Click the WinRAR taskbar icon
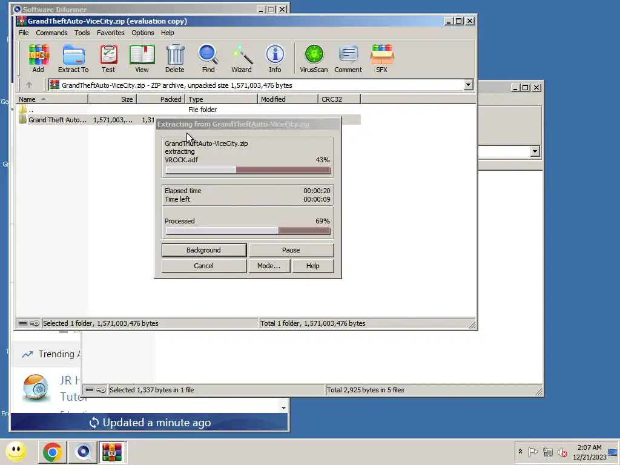 112,452
